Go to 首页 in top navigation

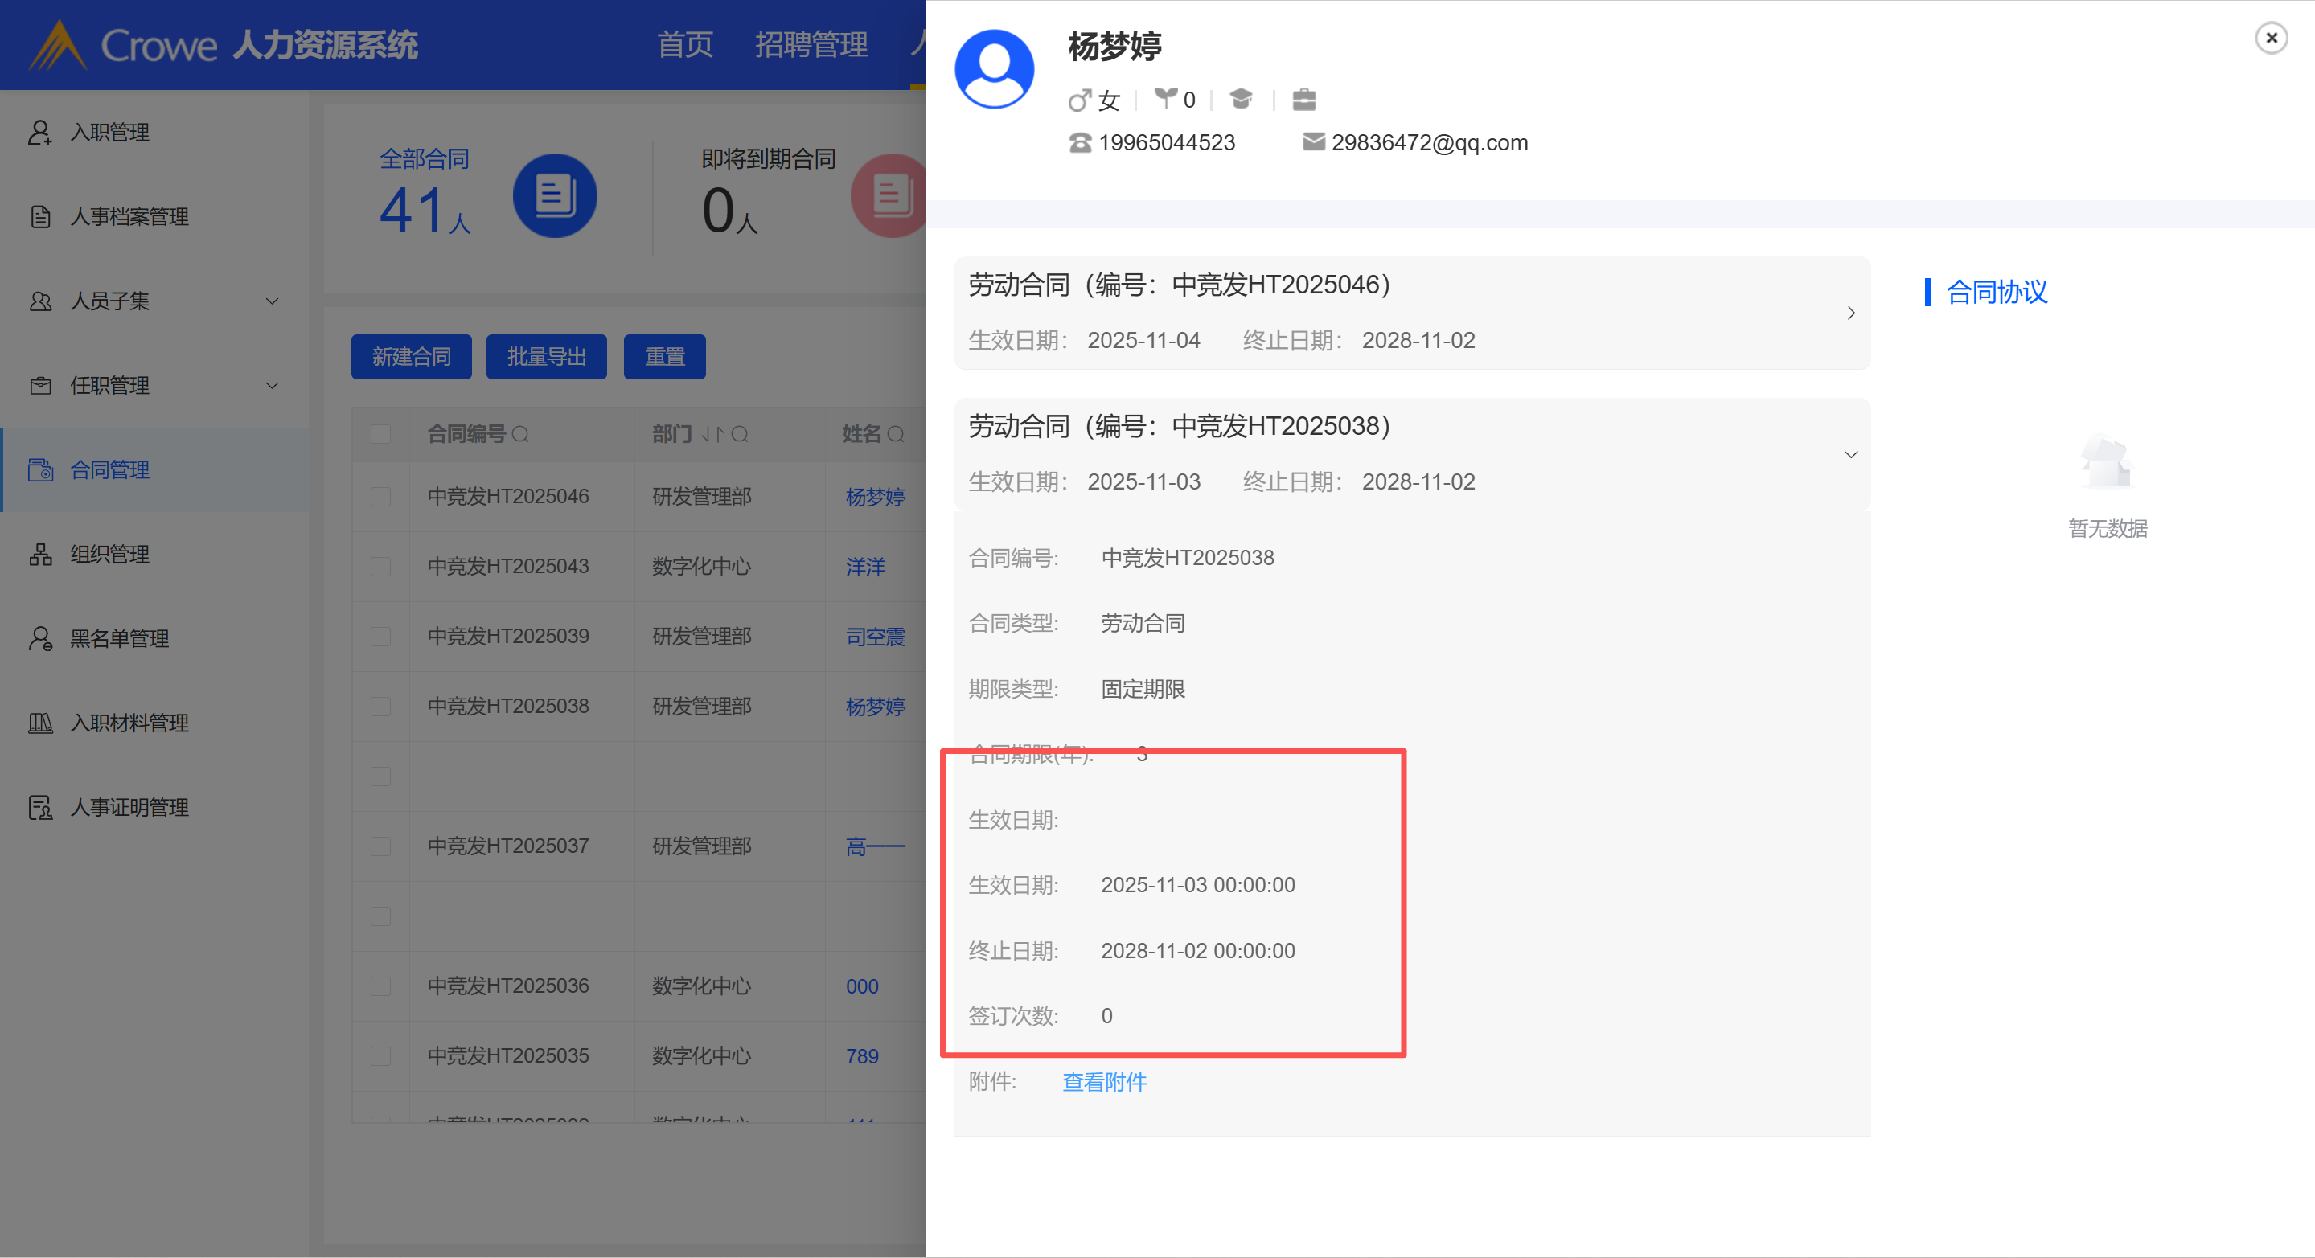click(685, 44)
